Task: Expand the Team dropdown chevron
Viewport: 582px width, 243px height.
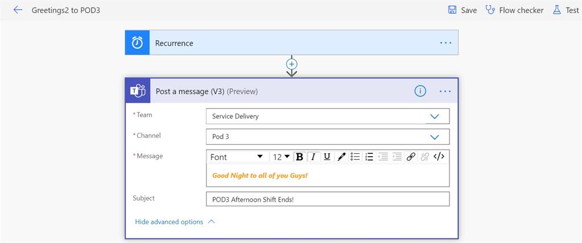Action: [434, 116]
